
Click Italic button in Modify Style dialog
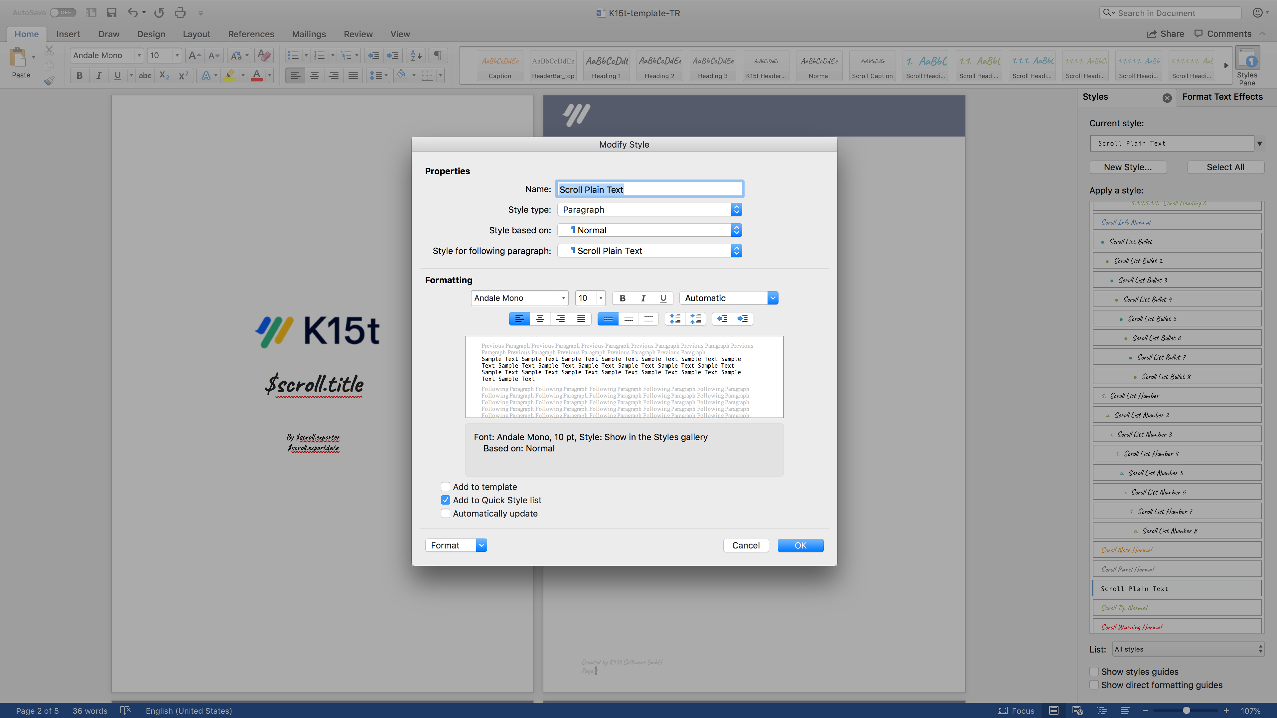[x=643, y=298]
